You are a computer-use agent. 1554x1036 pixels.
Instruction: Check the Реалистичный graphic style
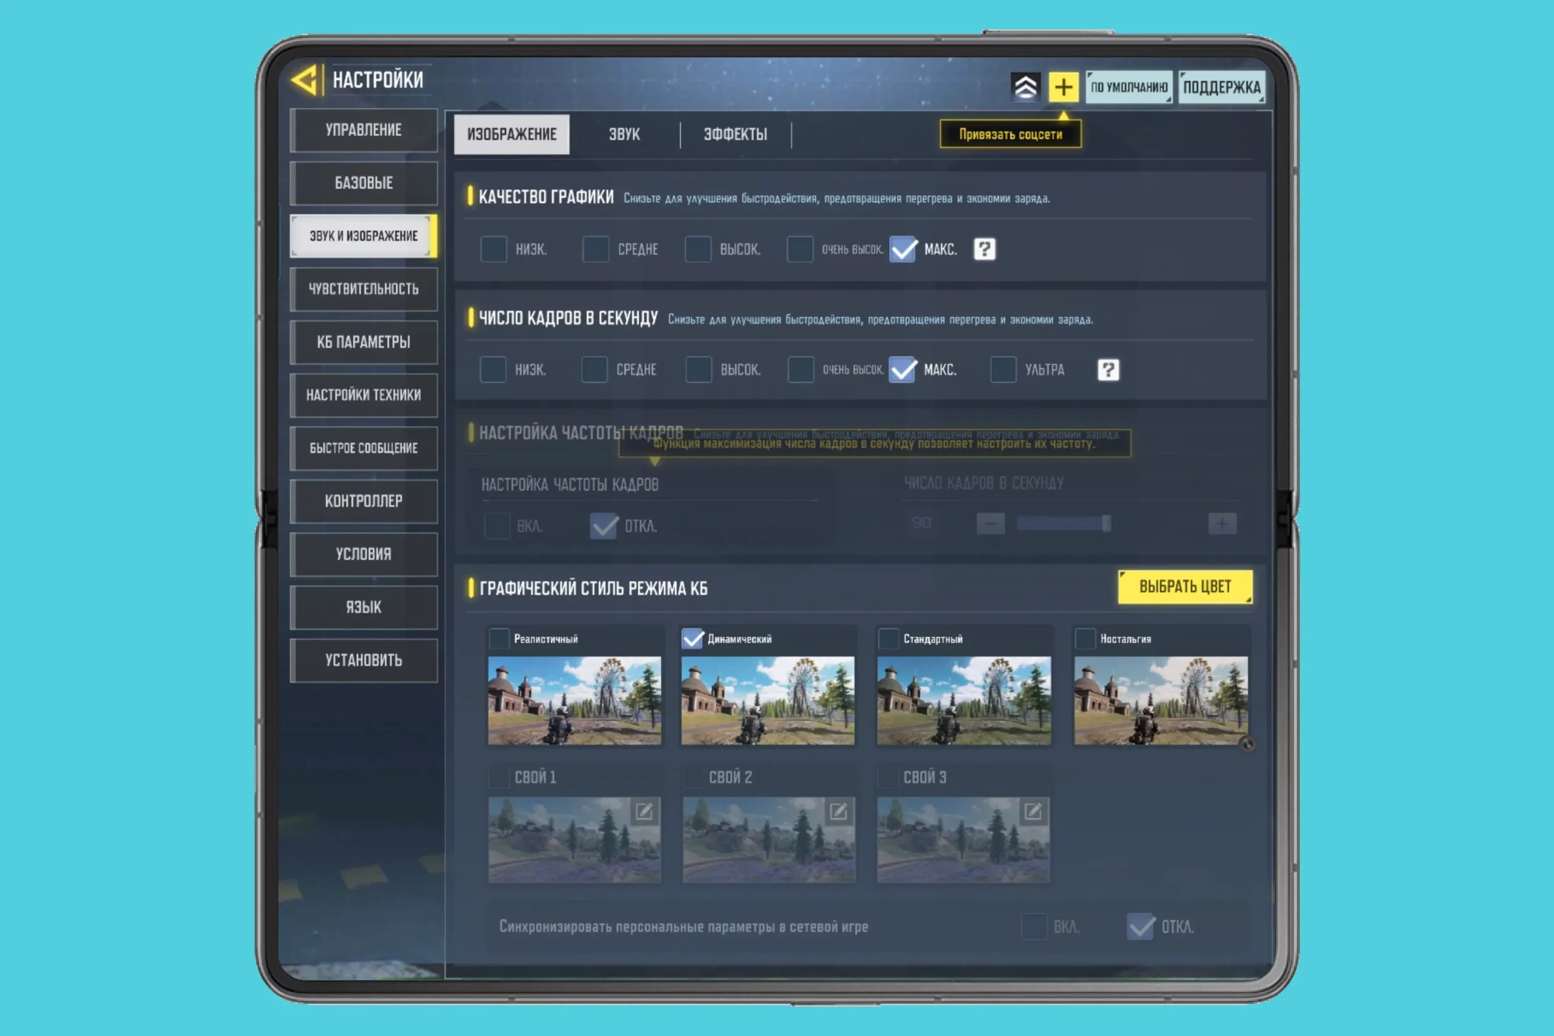499,639
